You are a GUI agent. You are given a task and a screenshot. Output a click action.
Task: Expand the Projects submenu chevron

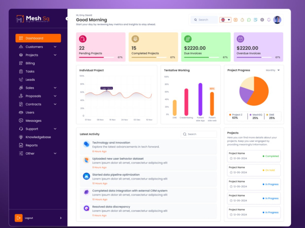click(x=55, y=55)
